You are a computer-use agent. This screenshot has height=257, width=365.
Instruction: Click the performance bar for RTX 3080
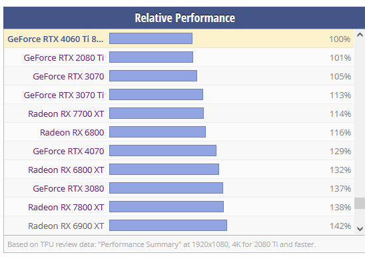tap(167, 188)
